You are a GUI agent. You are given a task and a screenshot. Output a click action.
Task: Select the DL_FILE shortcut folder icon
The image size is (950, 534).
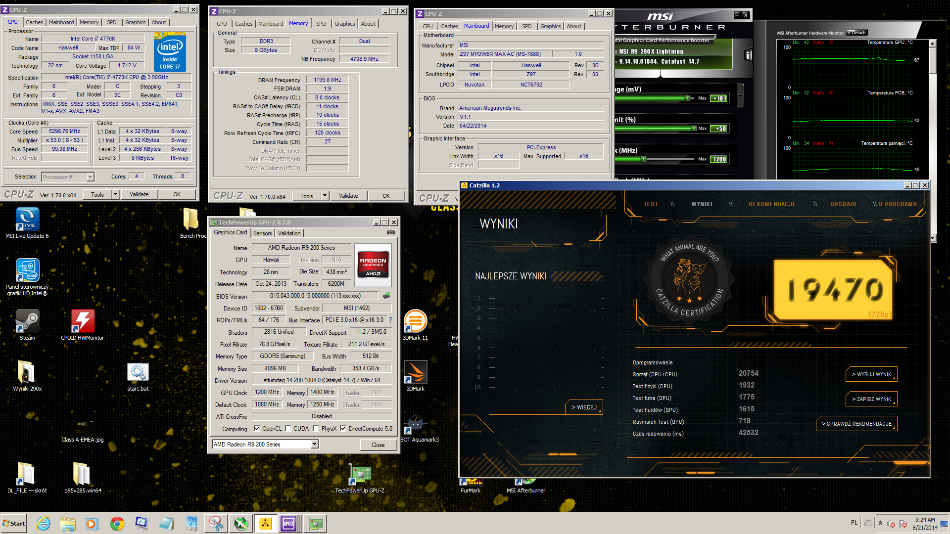click(x=27, y=474)
